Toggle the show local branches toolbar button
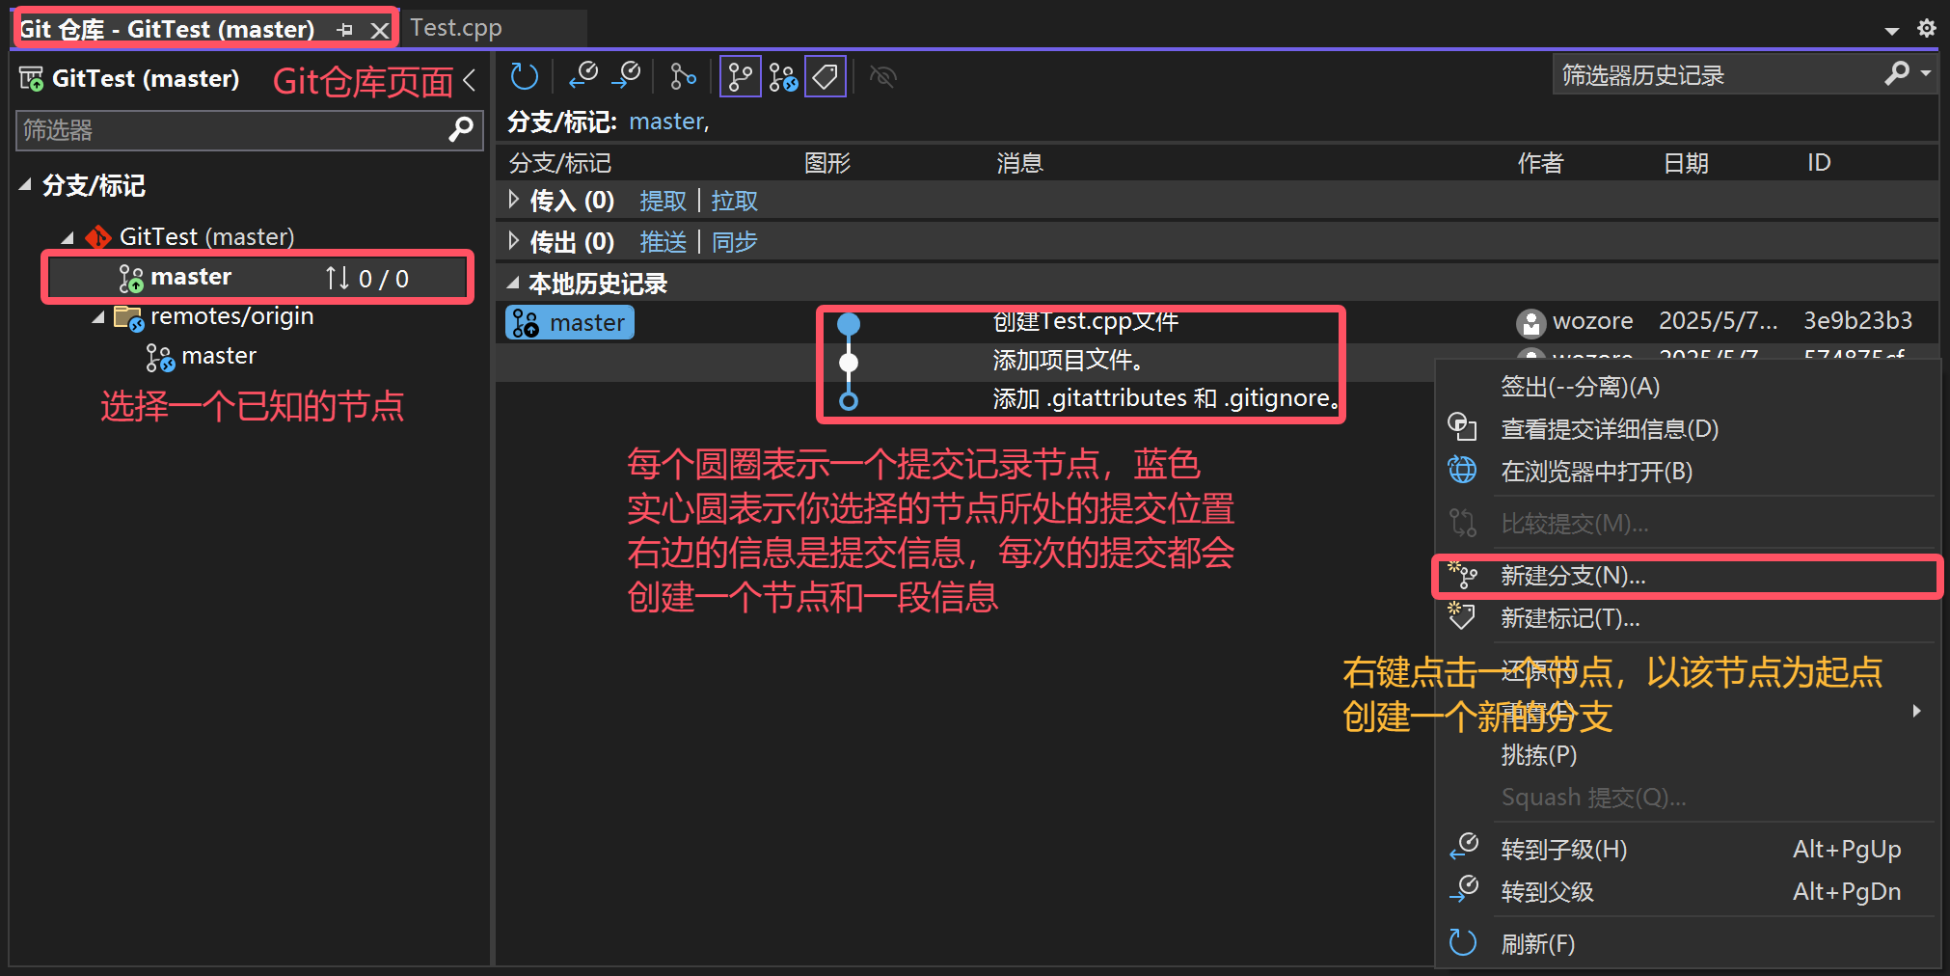Screen dimensions: 1950x976 click(740, 76)
